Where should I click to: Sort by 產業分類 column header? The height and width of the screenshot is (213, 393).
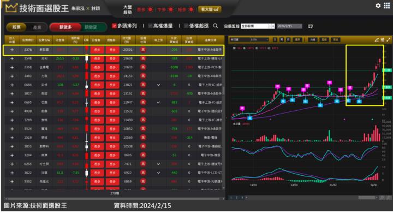211,40
